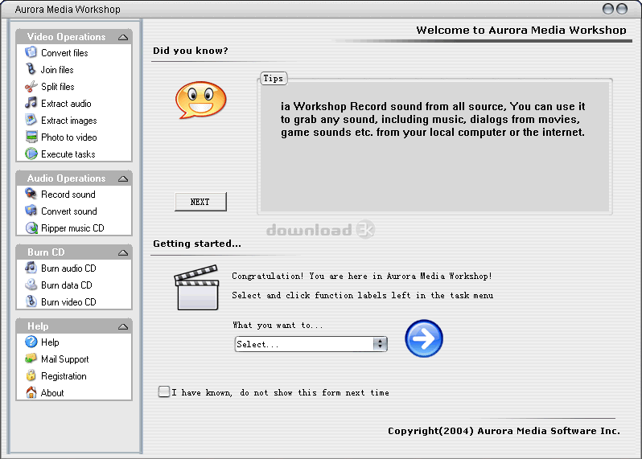Click the Registration lock icon
Viewport: 642px width, 459px height.
31,375
